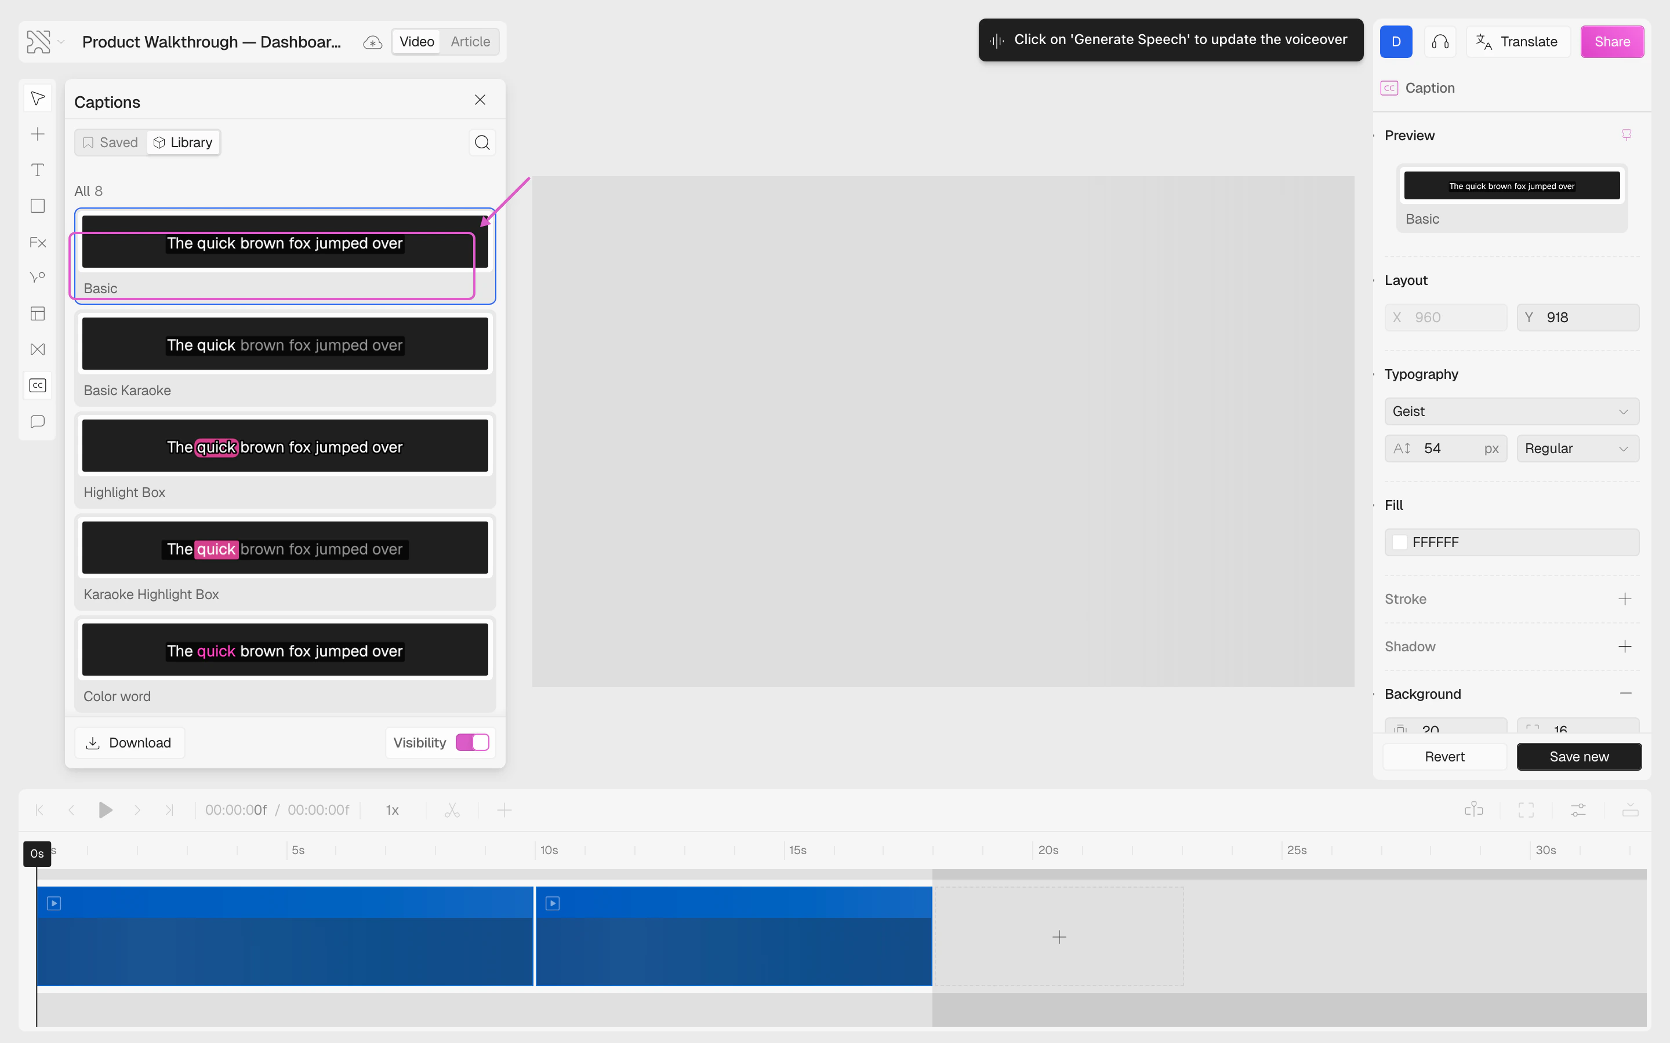Image resolution: width=1670 pixels, height=1043 pixels.
Task: Click the Download button
Action: coord(129,742)
